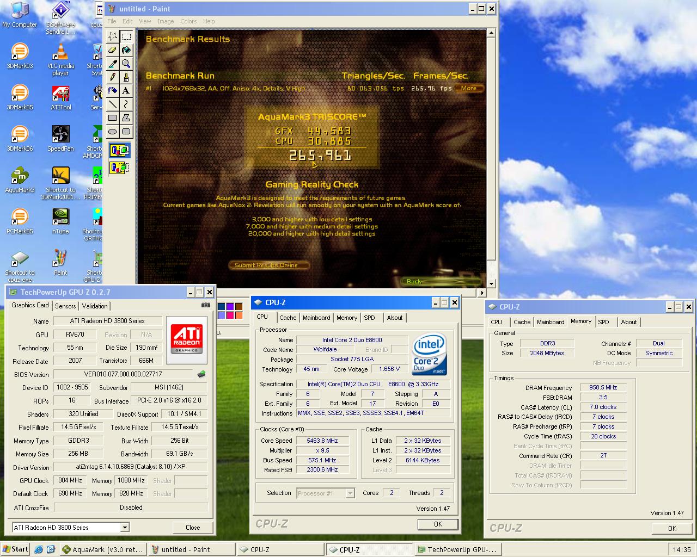Select the purple color swatch in Paint palette

pos(230,307)
